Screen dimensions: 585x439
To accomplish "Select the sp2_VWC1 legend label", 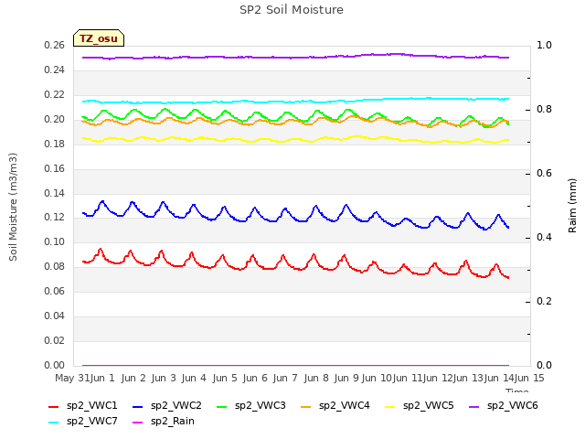I will click(x=91, y=406).
